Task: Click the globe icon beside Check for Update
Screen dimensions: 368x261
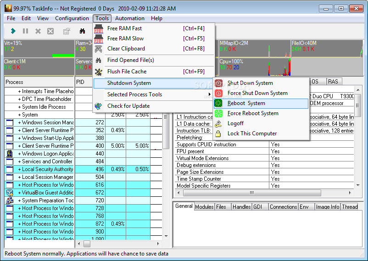Action: click(x=98, y=106)
